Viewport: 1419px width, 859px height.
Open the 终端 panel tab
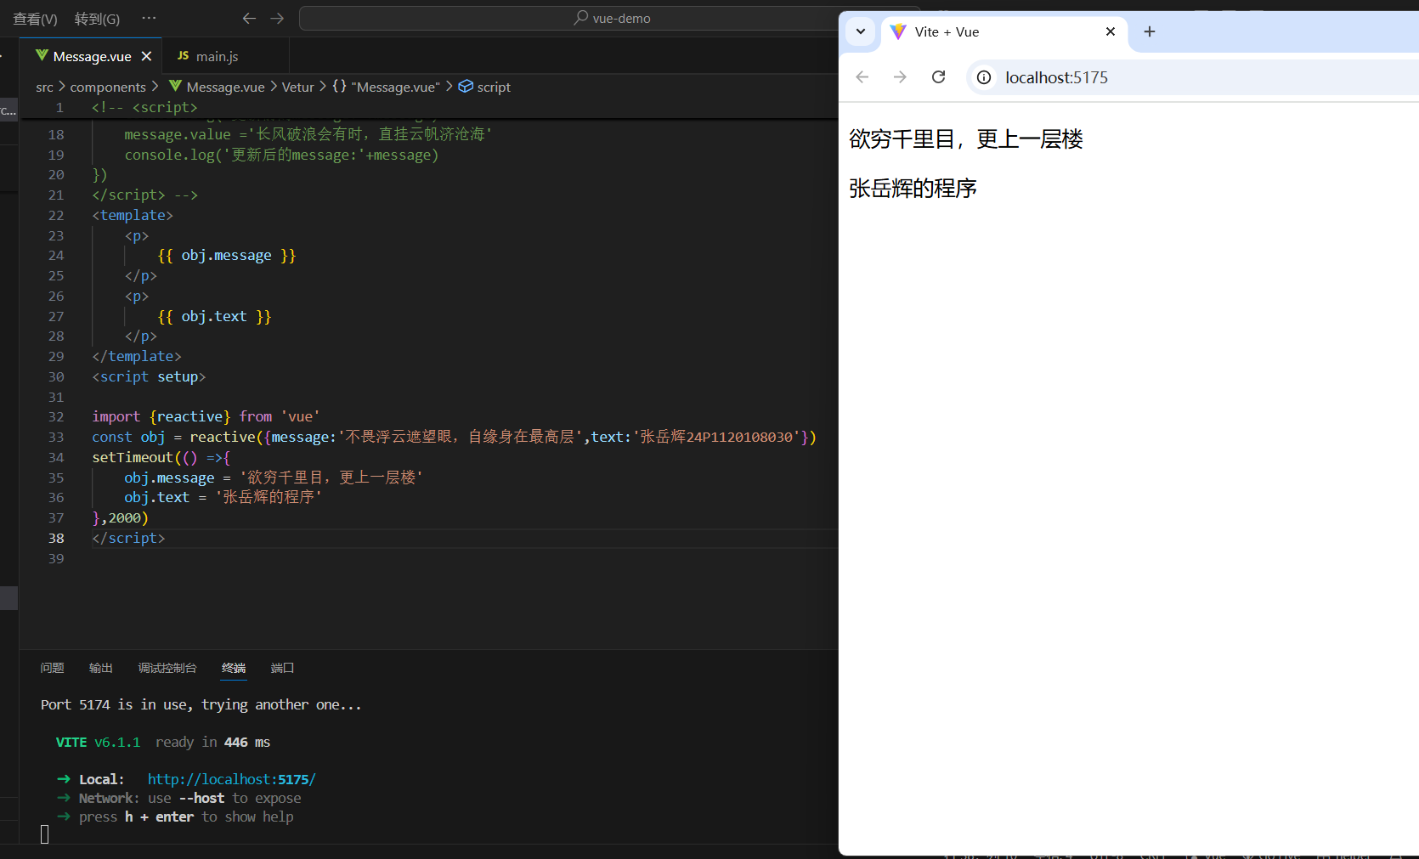tap(234, 668)
